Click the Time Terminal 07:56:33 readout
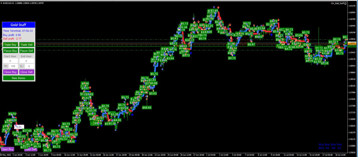 [18, 31]
